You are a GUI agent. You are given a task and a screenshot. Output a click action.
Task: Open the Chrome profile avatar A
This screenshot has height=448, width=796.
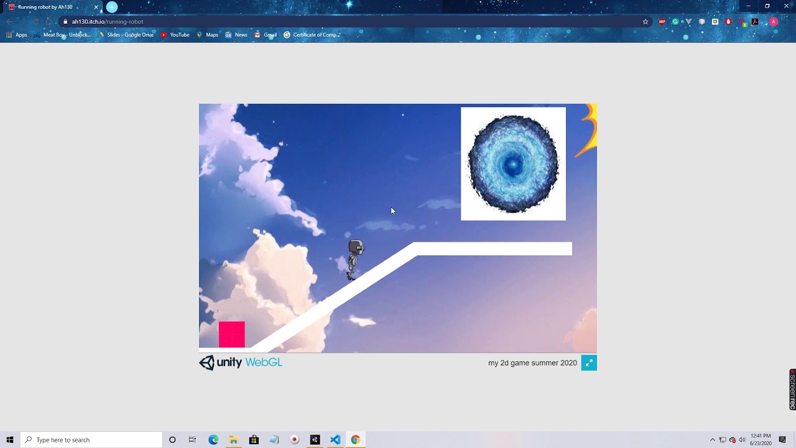tap(774, 21)
